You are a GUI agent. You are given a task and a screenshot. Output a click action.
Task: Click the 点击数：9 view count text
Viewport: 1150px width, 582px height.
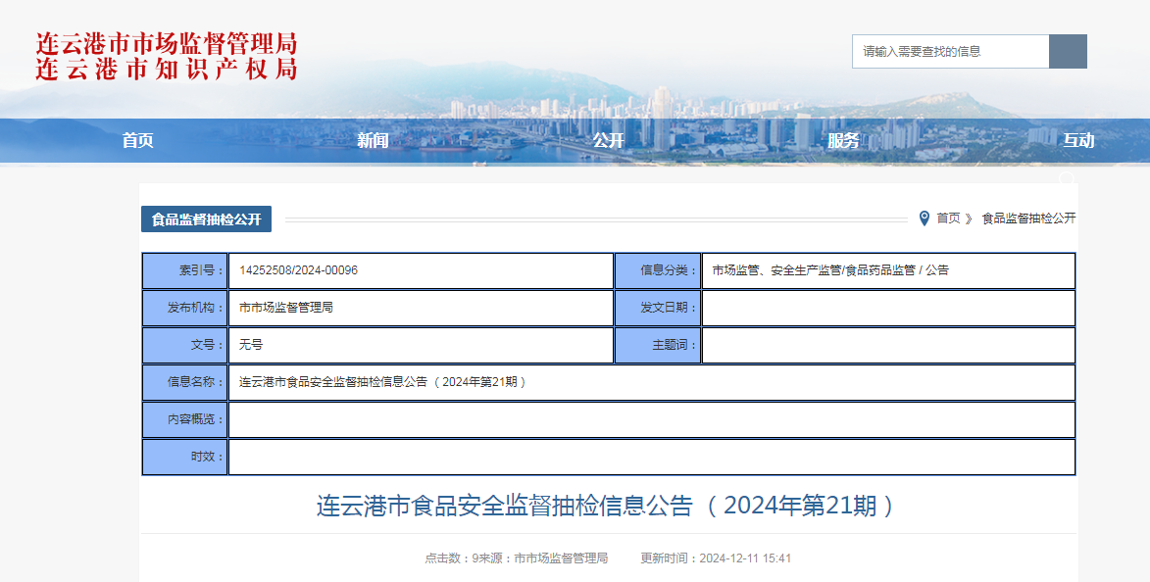pyautogui.click(x=451, y=558)
